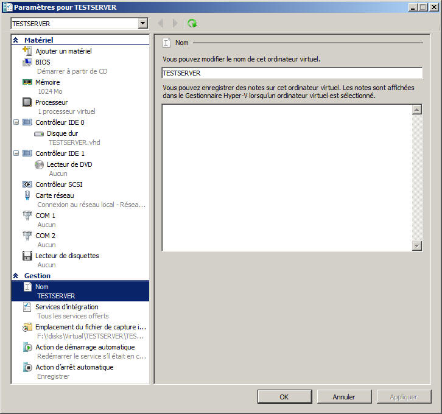This screenshot has height=414, width=442.
Task: Click the Appliquer button
Action: click(x=404, y=396)
